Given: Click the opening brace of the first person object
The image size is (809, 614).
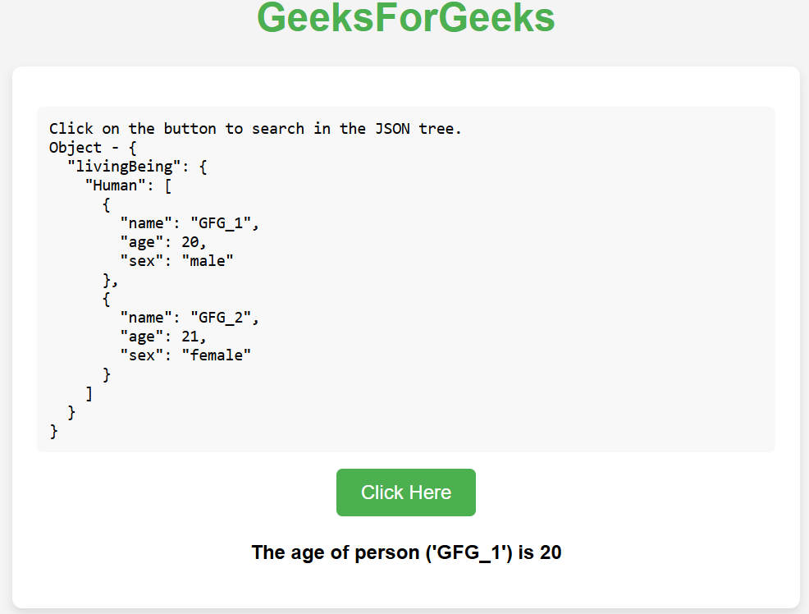Looking at the screenshot, I should [107, 204].
